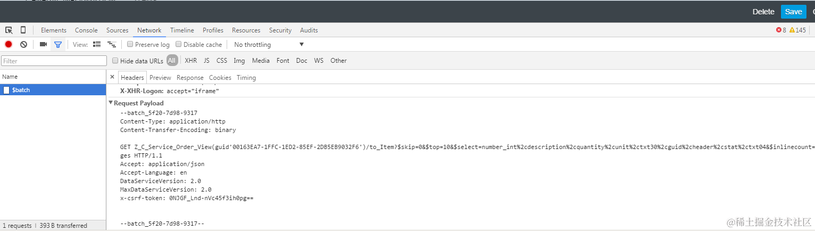
Task: Click the x-csrf-token payload line
Action: 187,198
